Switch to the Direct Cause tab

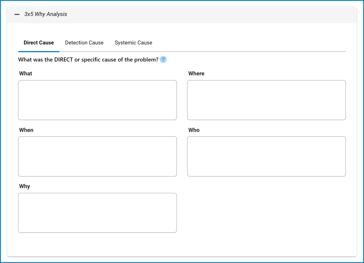tap(39, 43)
